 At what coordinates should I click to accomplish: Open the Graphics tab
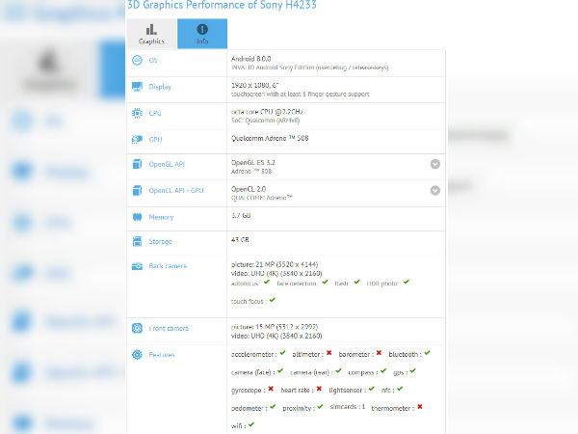[x=151, y=34]
